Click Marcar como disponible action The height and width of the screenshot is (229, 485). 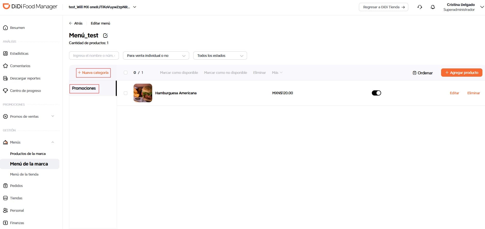[179, 73]
